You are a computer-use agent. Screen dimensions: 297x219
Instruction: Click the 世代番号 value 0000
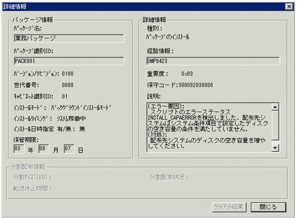tap(68, 85)
